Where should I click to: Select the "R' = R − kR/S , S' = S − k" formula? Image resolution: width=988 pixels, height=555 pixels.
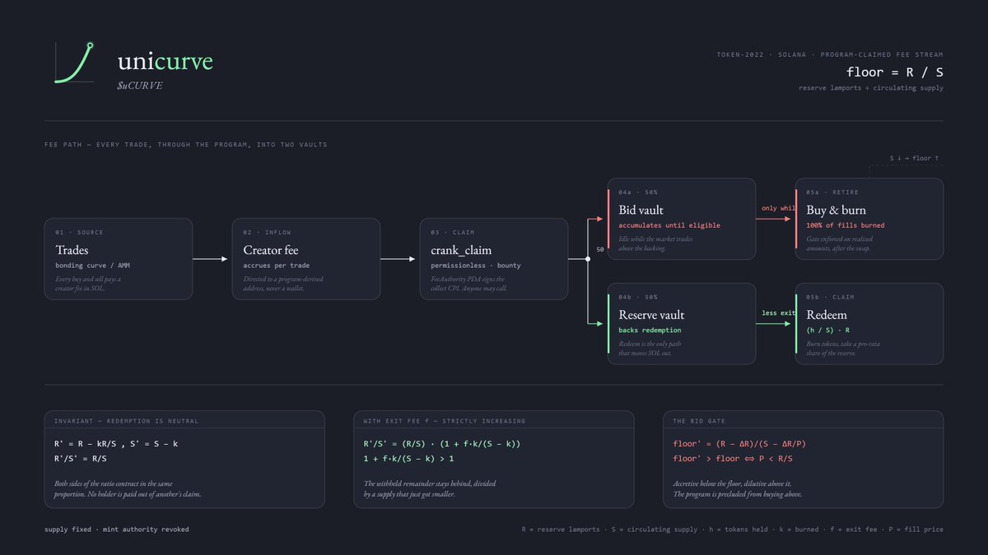tap(115, 444)
